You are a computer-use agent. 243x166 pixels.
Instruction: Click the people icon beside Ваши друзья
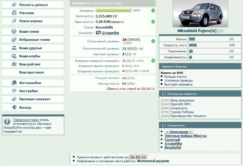click(x=14, y=48)
